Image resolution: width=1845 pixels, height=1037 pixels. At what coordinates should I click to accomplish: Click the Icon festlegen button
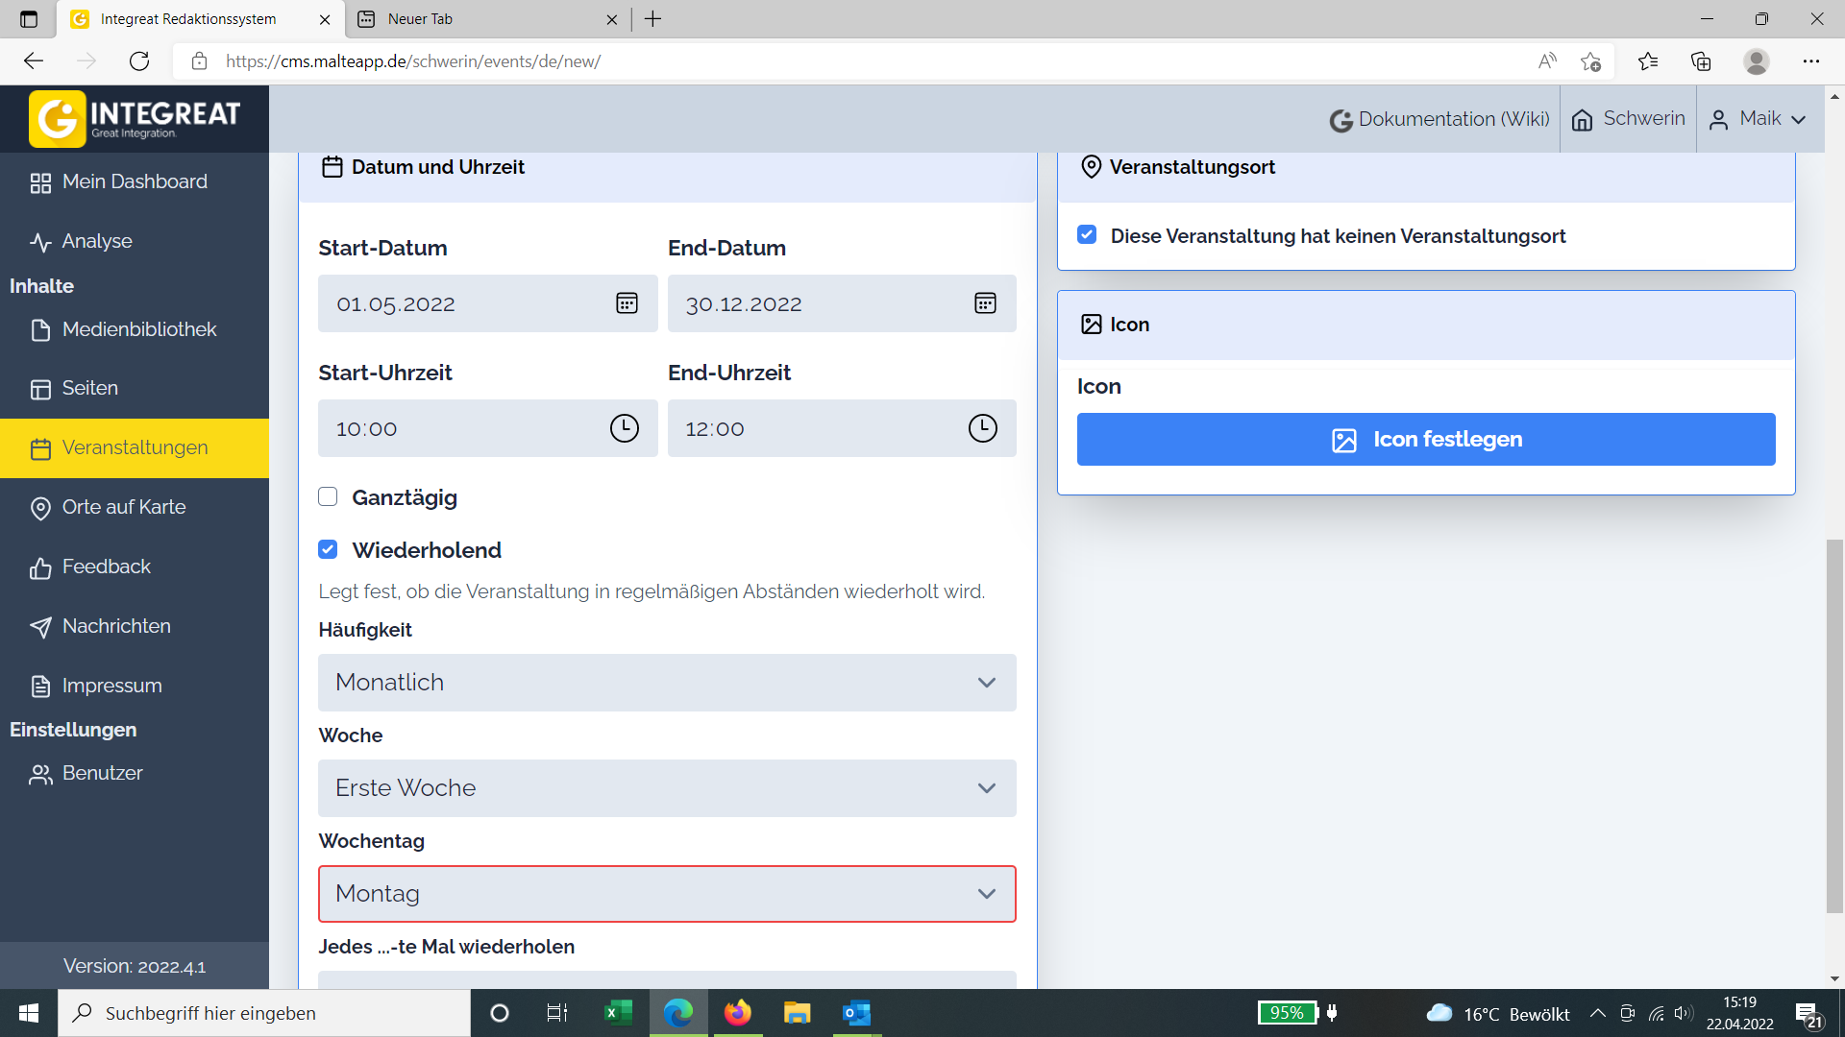tap(1426, 439)
